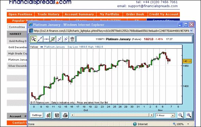
Task: Click Gold December market row
Action: click(17, 47)
